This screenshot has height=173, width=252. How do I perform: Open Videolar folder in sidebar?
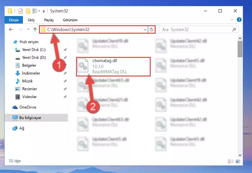[29, 97]
